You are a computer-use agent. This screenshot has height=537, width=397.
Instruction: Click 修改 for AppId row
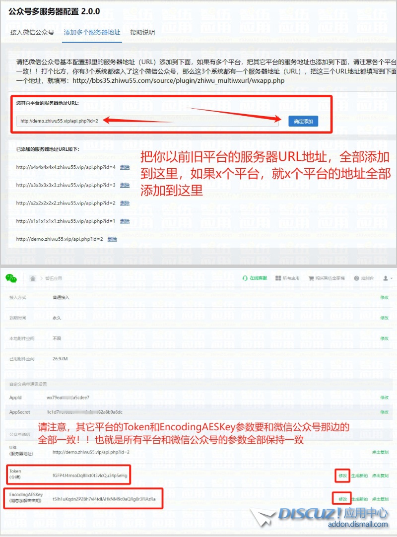click(x=384, y=398)
